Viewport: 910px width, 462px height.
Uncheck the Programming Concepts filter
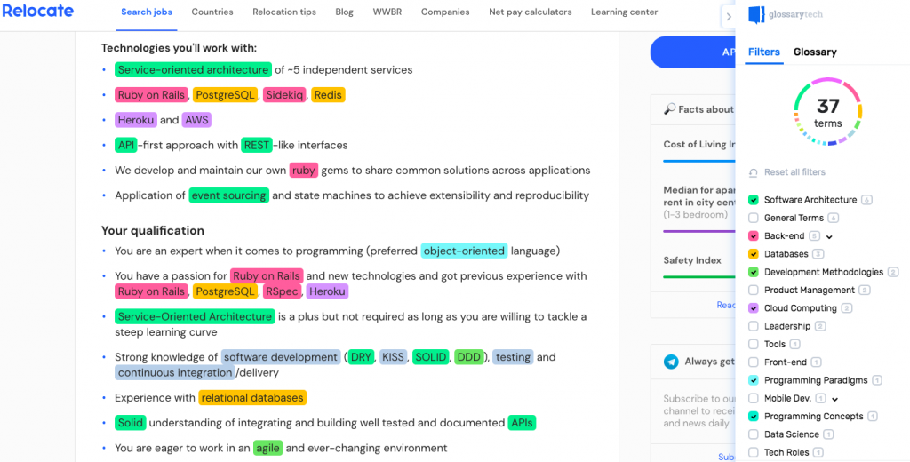click(x=754, y=417)
